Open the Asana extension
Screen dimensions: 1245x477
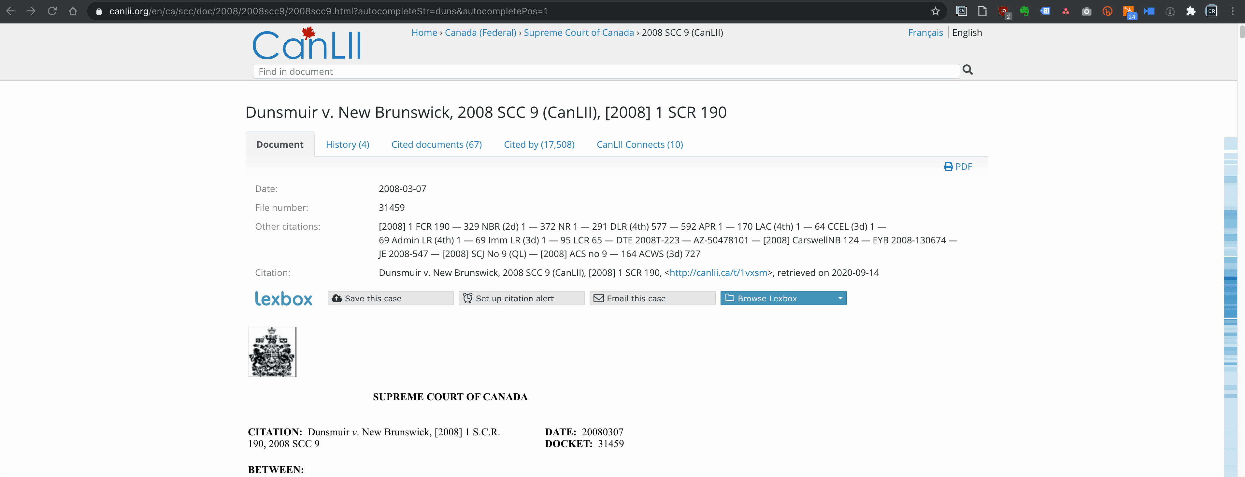[1066, 11]
